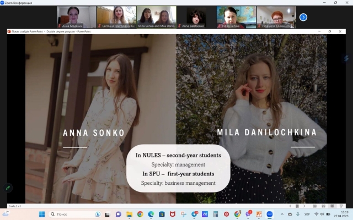353x220 pixels.
Task: Open volume control tray icon
Action: click(x=322, y=214)
